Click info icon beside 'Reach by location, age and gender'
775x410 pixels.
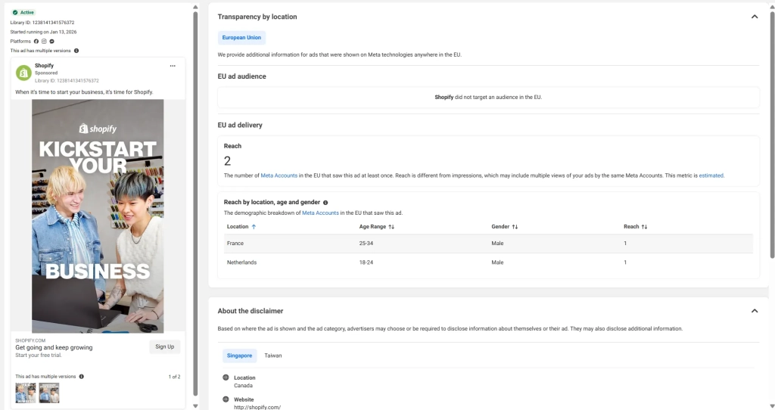click(325, 203)
